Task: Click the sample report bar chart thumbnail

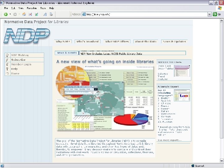Action: tap(182, 96)
